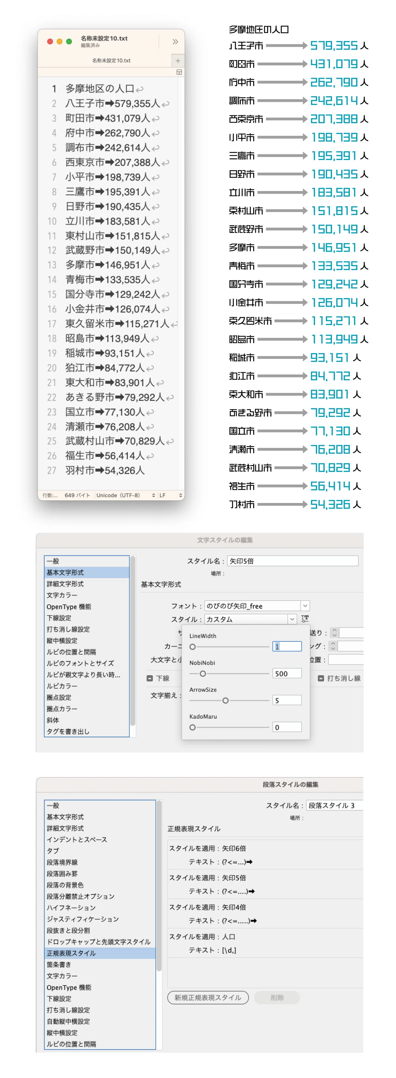
Task: Select 下線設定 in character style list
Action: (x=87, y=618)
